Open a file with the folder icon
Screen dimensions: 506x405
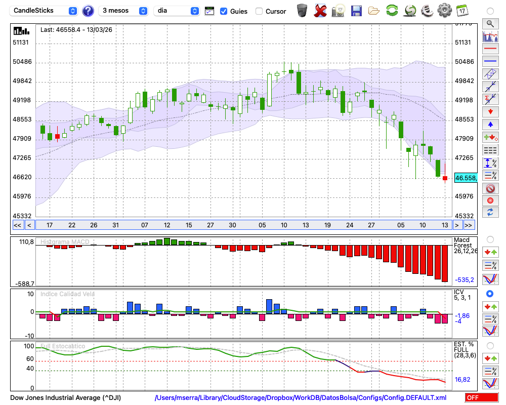click(x=374, y=11)
